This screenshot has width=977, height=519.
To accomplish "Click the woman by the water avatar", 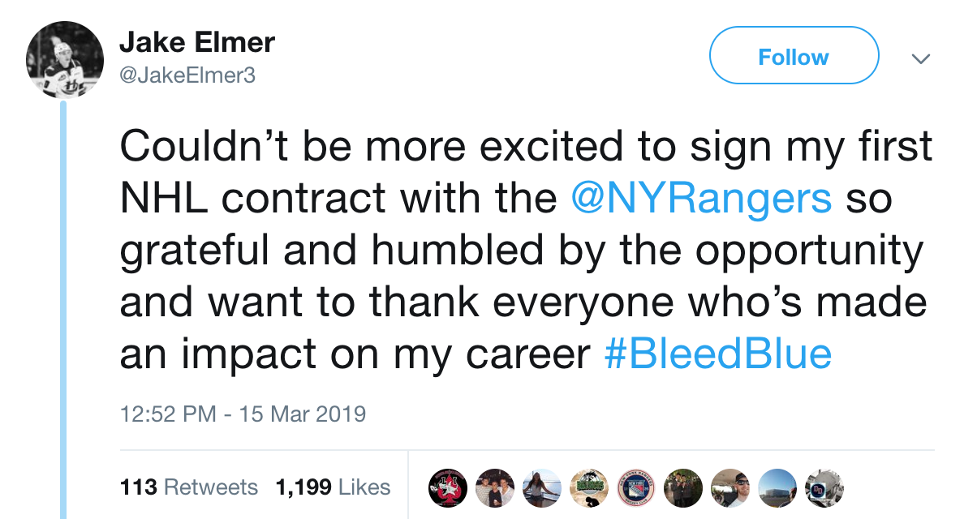I will [x=541, y=487].
